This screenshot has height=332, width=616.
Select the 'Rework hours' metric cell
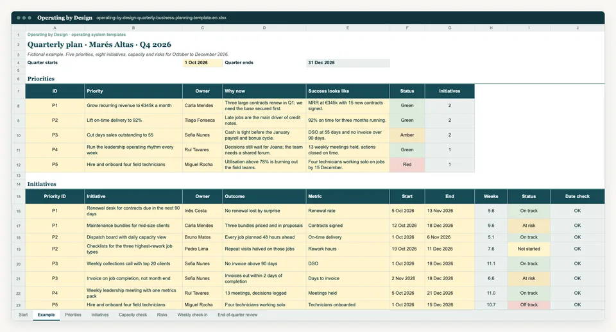tap(348, 249)
